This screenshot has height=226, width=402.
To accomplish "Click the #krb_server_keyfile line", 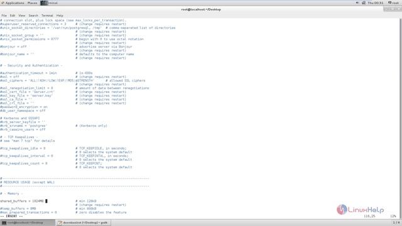I will (x=23, y=122).
